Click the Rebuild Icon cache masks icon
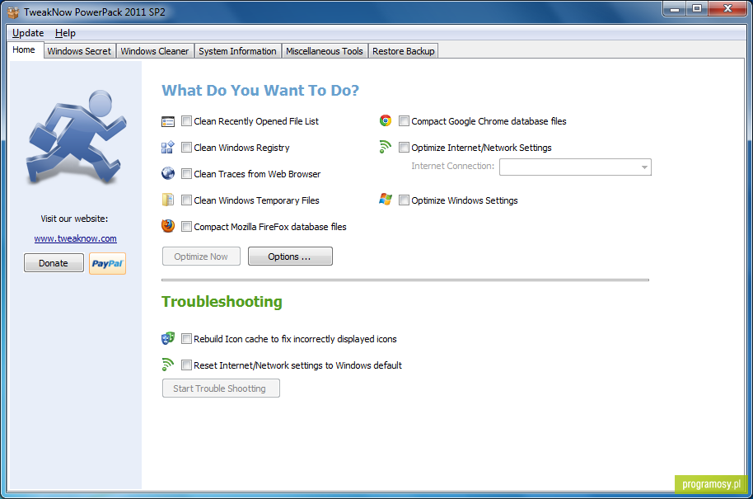This screenshot has width=753, height=499. pyautogui.click(x=168, y=338)
